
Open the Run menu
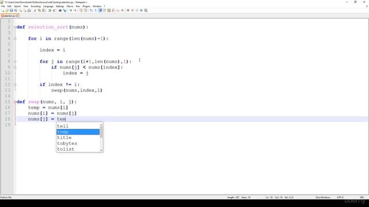[78, 6]
